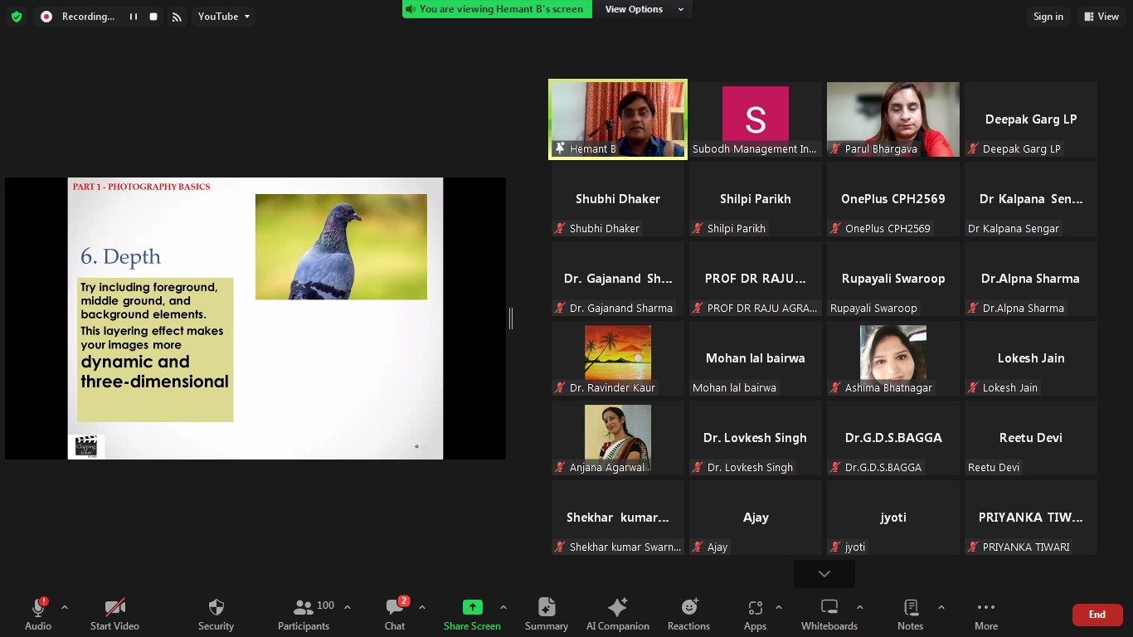This screenshot has width=1133, height=637.
Task: Expand audio settings arrow beside Audio
Action: coord(65,607)
